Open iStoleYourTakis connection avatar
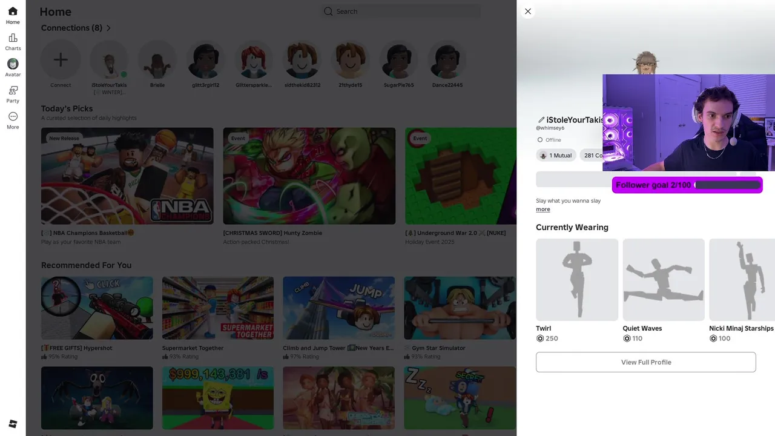775x436 pixels. (x=109, y=59)
